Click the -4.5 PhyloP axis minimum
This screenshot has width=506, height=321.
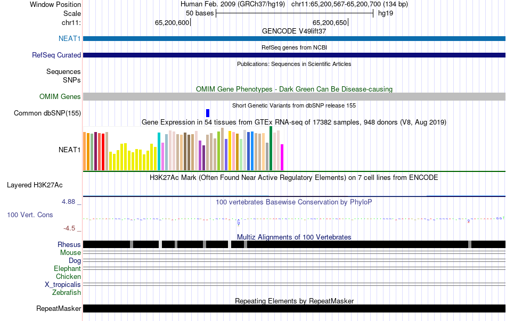(69, 228)
